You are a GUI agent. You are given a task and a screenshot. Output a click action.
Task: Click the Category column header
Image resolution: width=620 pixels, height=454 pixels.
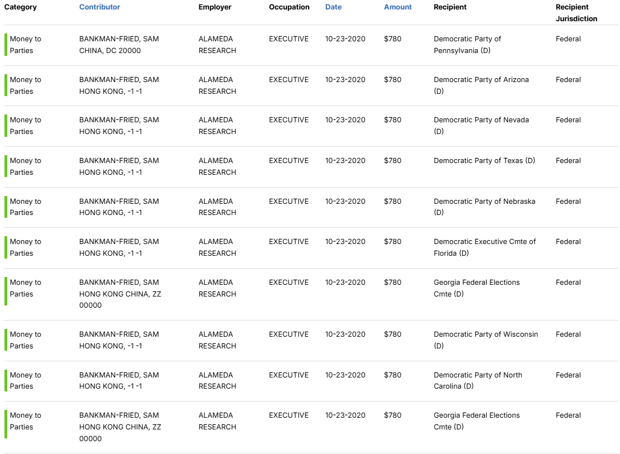pos(21,7)
